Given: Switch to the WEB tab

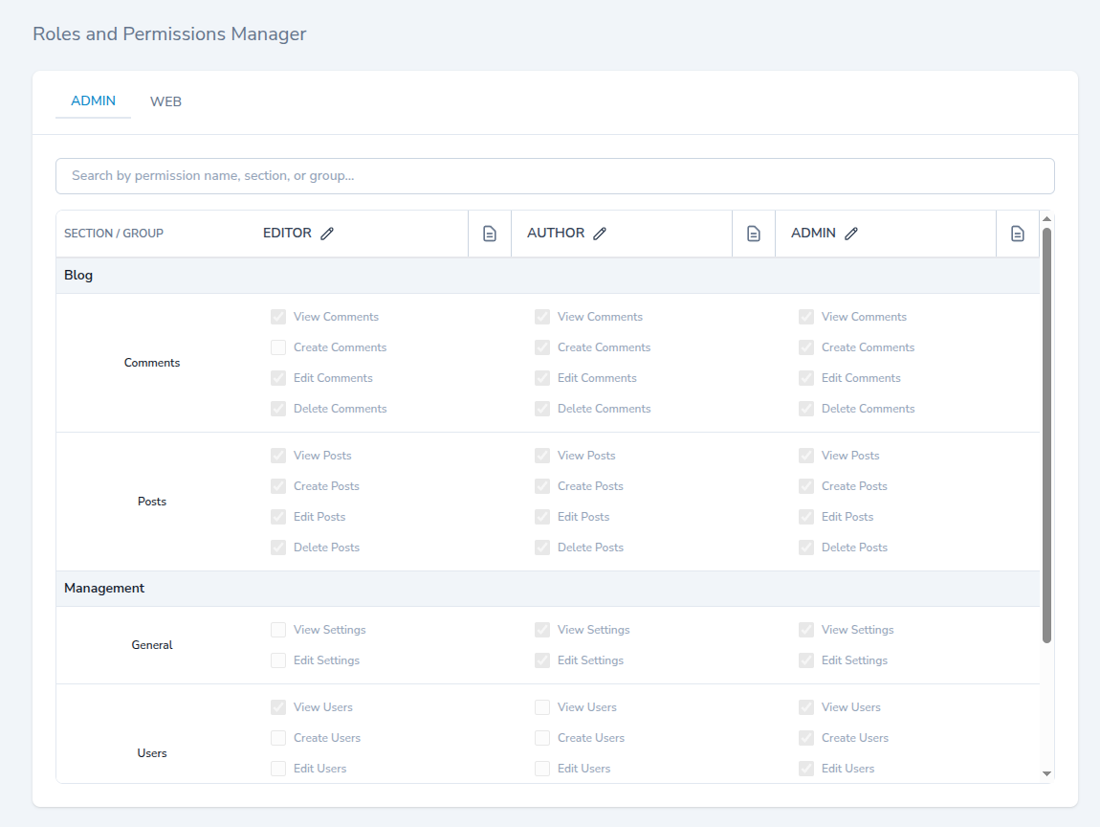Looking at the screenshot, I should [165, 101].
